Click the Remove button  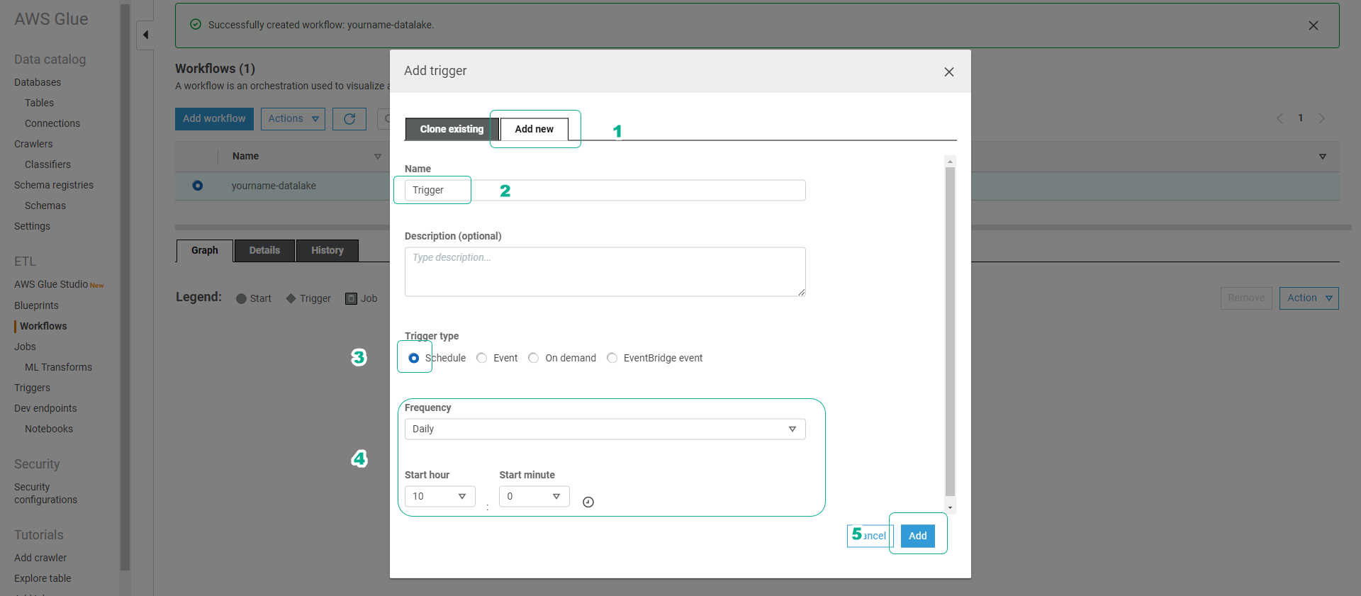1246,298
